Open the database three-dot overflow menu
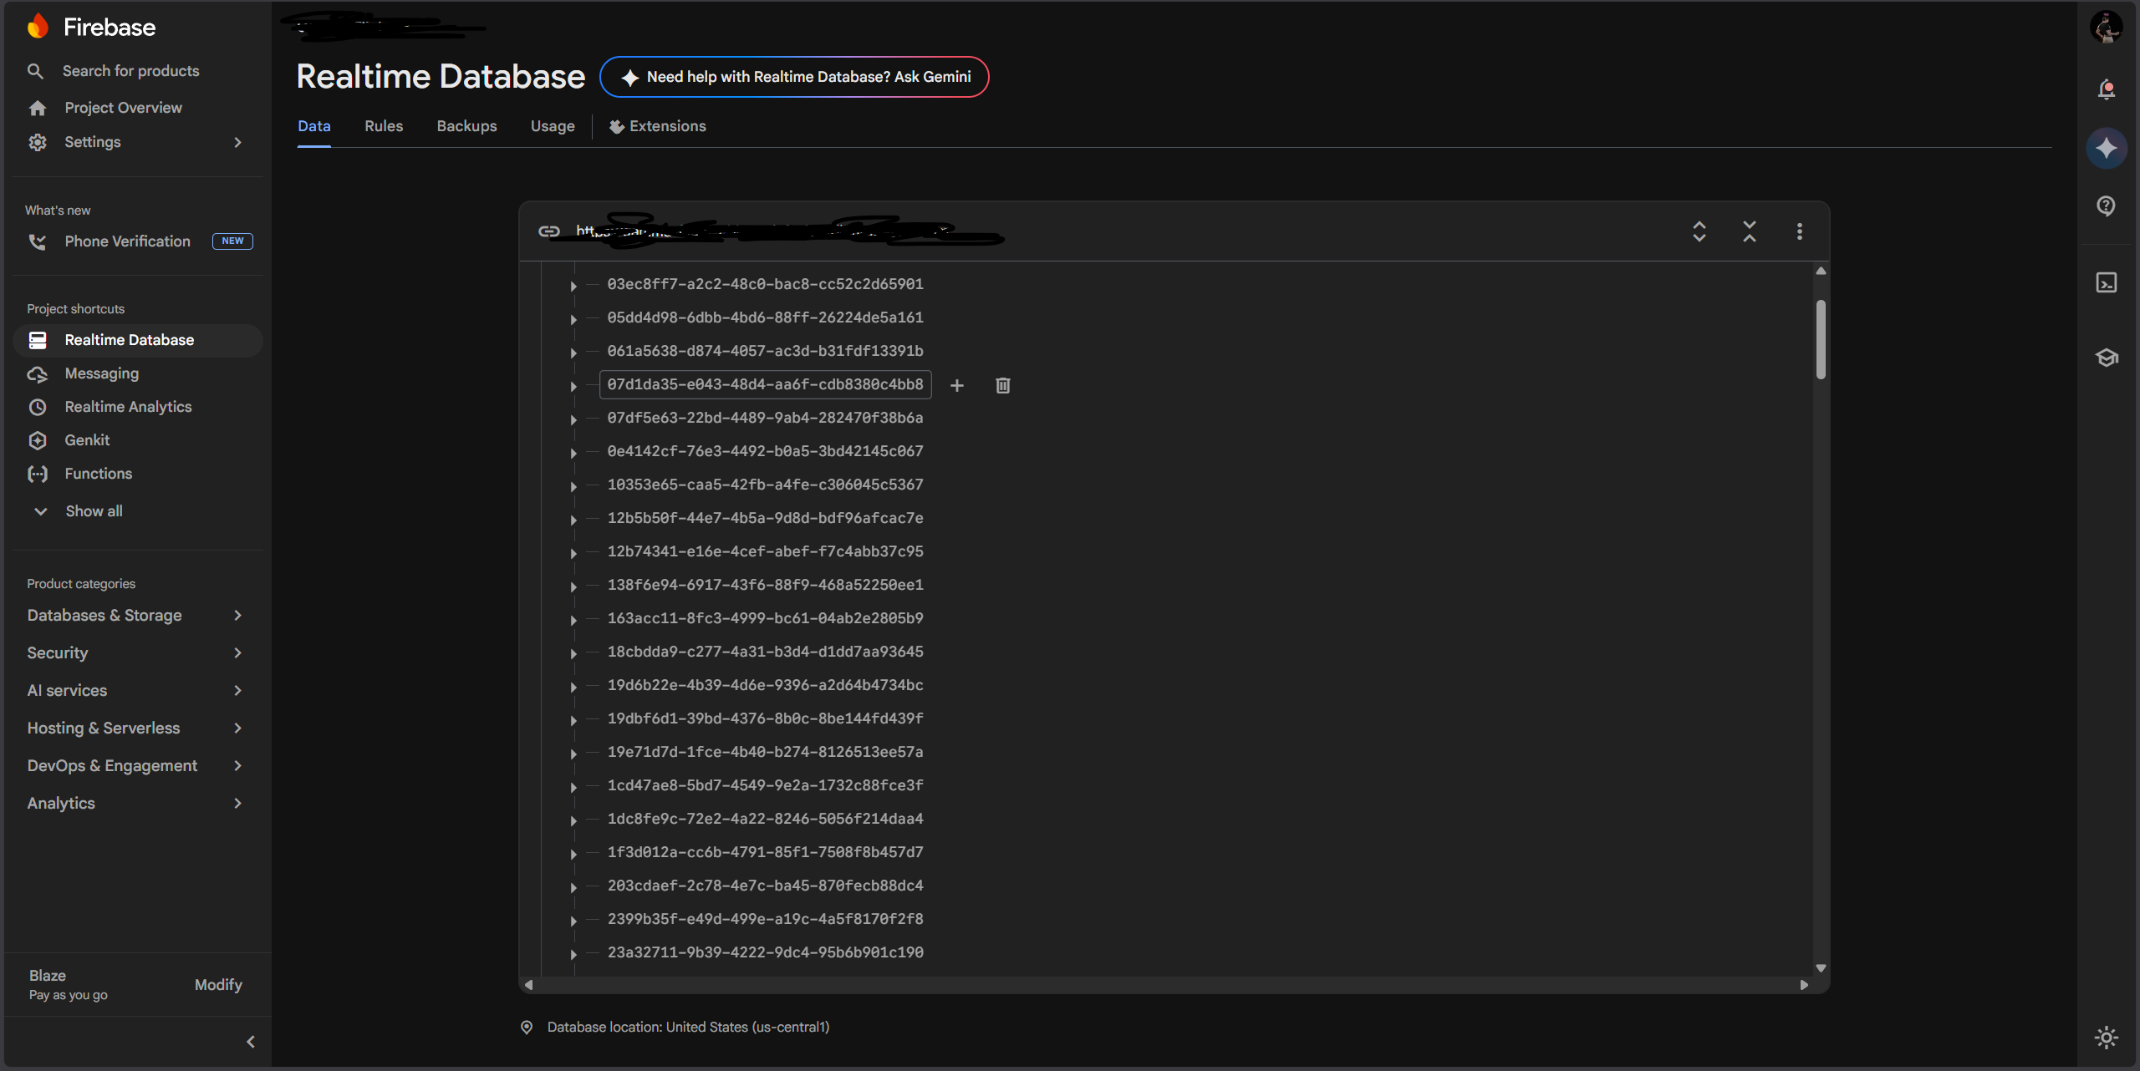This screenshot has width=2140, height=1071. (x=1800, y=231)
